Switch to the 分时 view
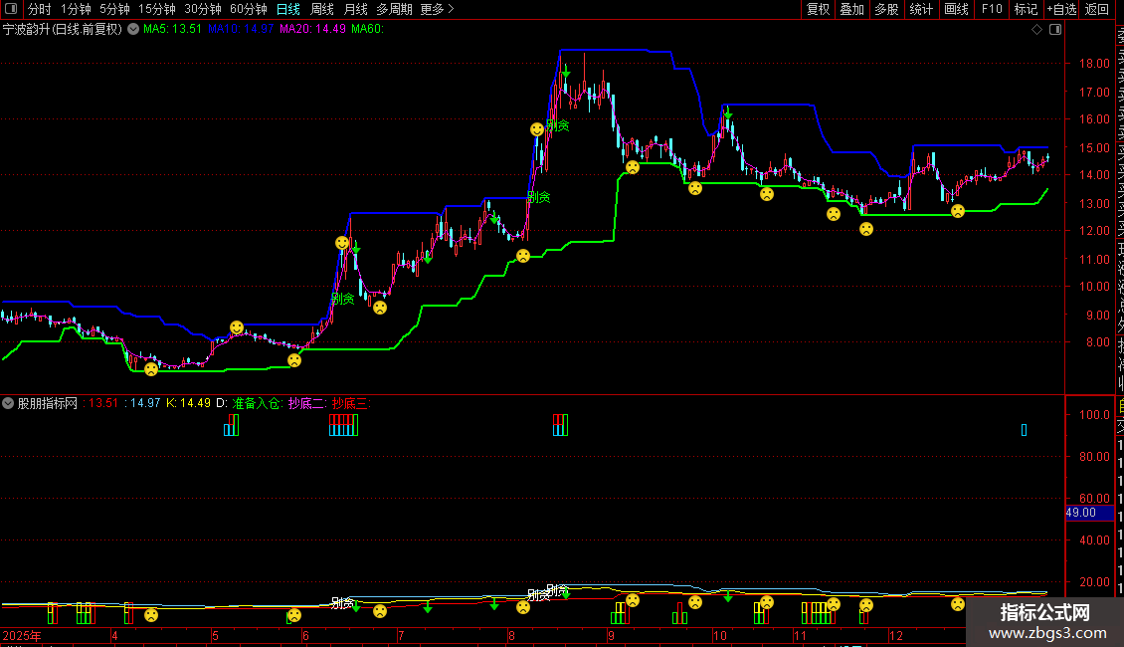Viewport: 1124px width, 647px height. [40, 9]
